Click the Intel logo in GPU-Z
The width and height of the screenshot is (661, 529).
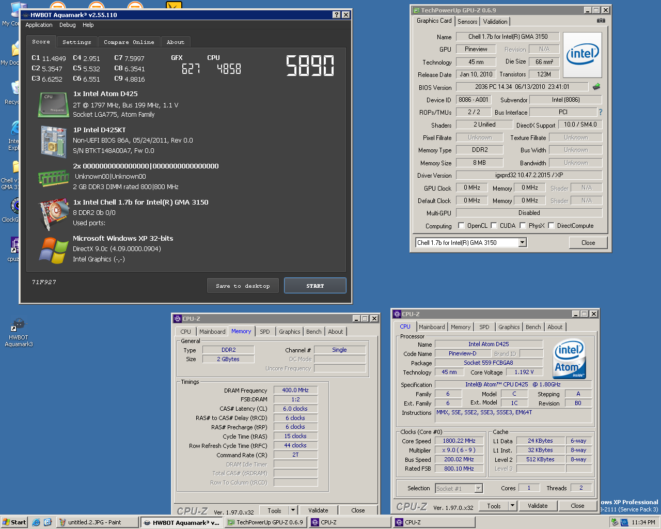tap(583, 55)
